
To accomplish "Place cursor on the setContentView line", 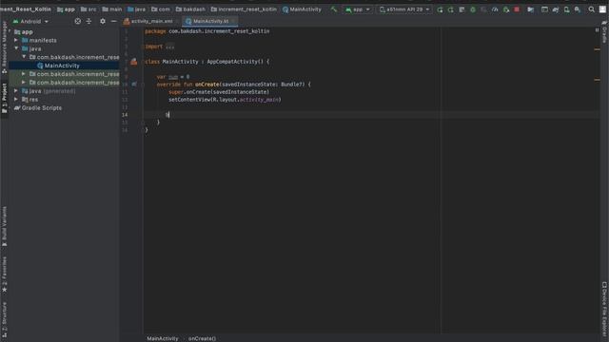I will (x=225, y=100).
